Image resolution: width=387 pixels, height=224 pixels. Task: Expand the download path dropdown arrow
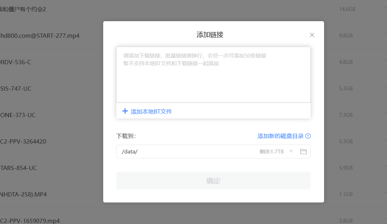pos(291,151)
